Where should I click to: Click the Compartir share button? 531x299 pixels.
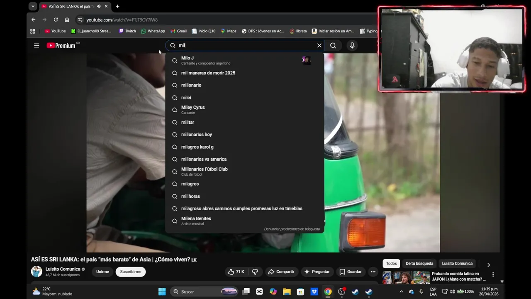tap(281, 272)
